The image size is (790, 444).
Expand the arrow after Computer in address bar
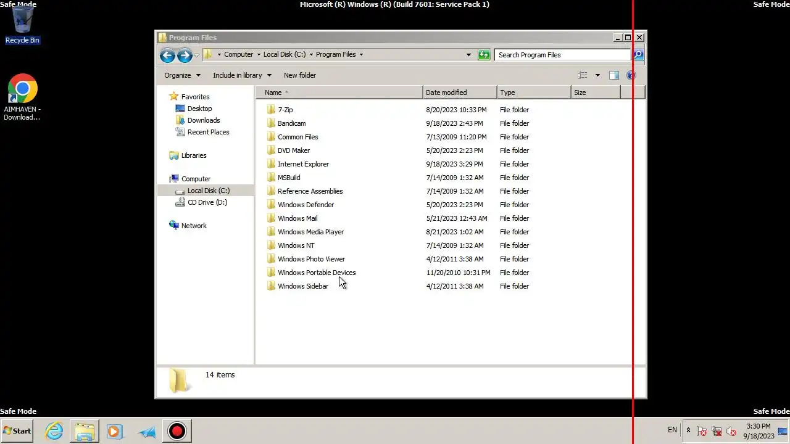coord(258,54)
